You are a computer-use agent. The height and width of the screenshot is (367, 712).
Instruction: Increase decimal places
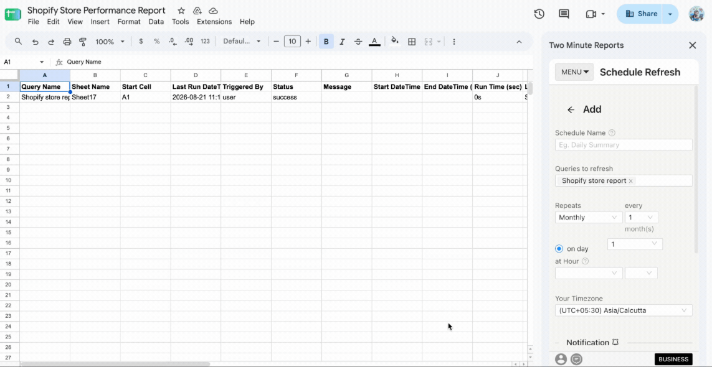(189, 41)
